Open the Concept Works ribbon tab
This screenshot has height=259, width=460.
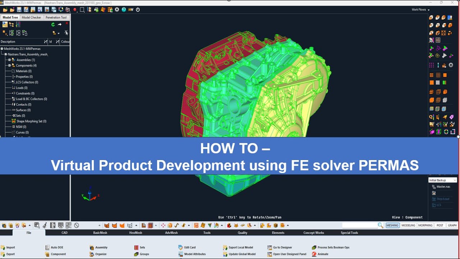314,233
